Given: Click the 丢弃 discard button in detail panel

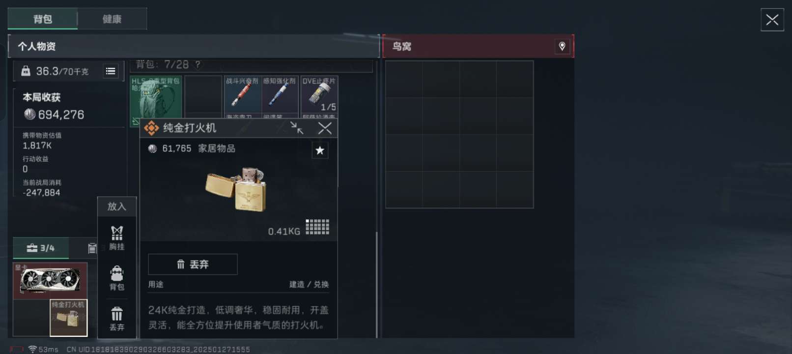Looking at the screenshot, I should tap(193, 265).
